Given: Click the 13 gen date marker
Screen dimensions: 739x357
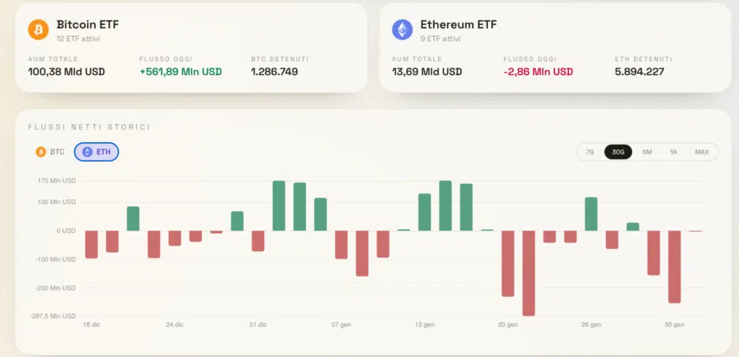Looking at the screenshot, I should point(424,325).
